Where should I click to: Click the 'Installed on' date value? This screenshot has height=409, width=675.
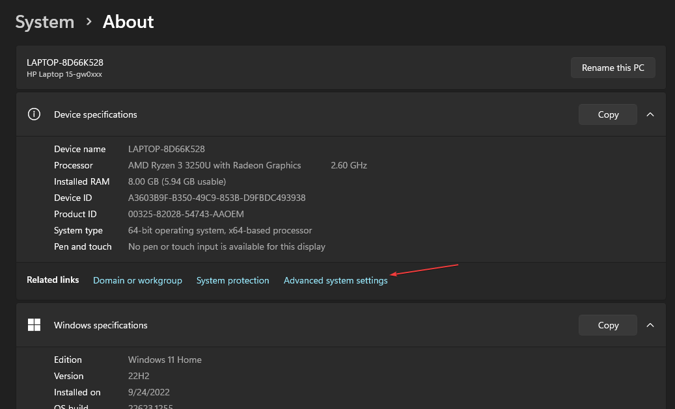(x=150, y=392)
